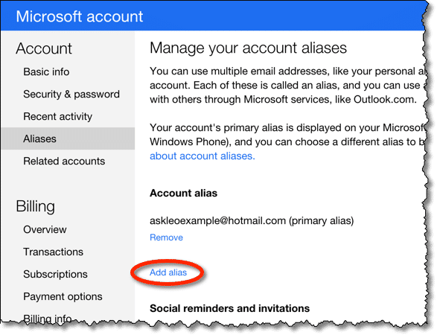This screenshot has width=437, height=335.
Task: Click the Account sidebar heading
Action: [x=44, y=48]
